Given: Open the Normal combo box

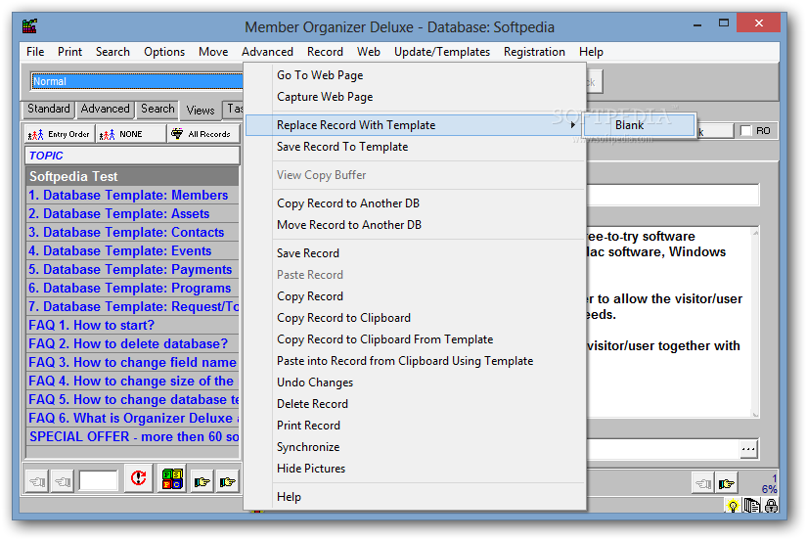Looking at the screenshot, I should [x=137, y=81].
